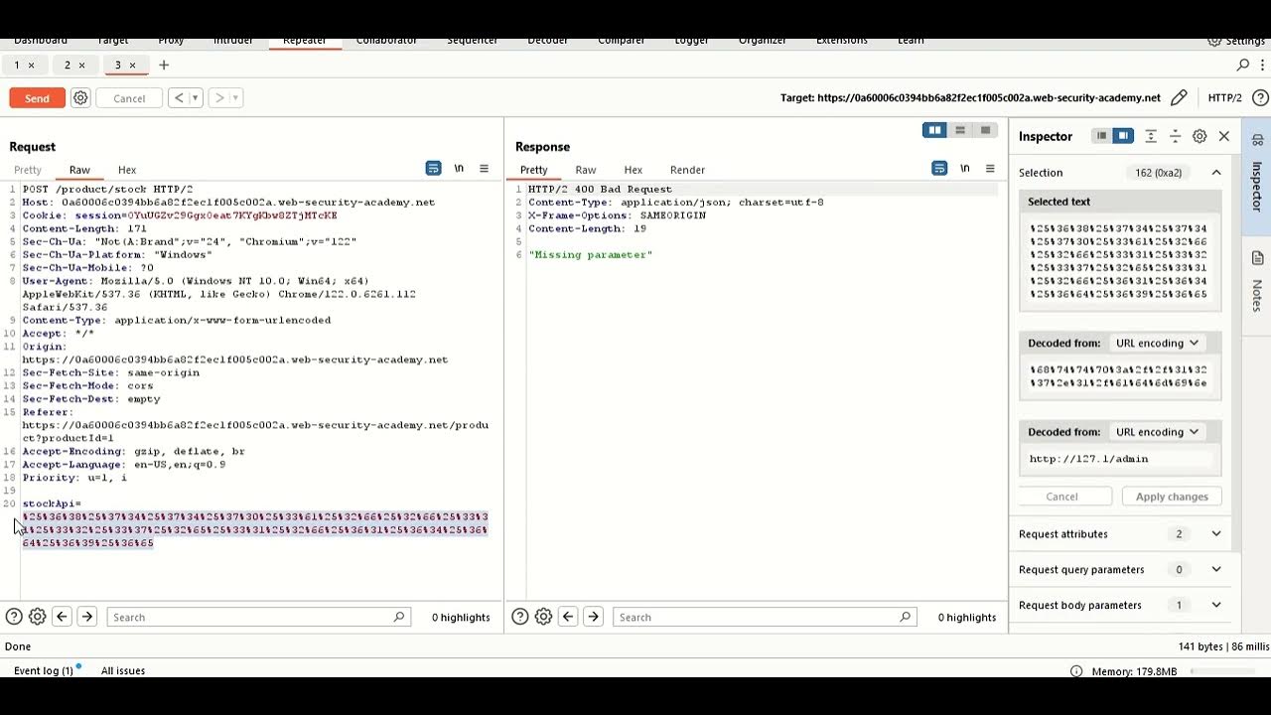1271x715 pixels.
Task: Open the Response pane hamburger menu
Action: click(x=990, y=169)
